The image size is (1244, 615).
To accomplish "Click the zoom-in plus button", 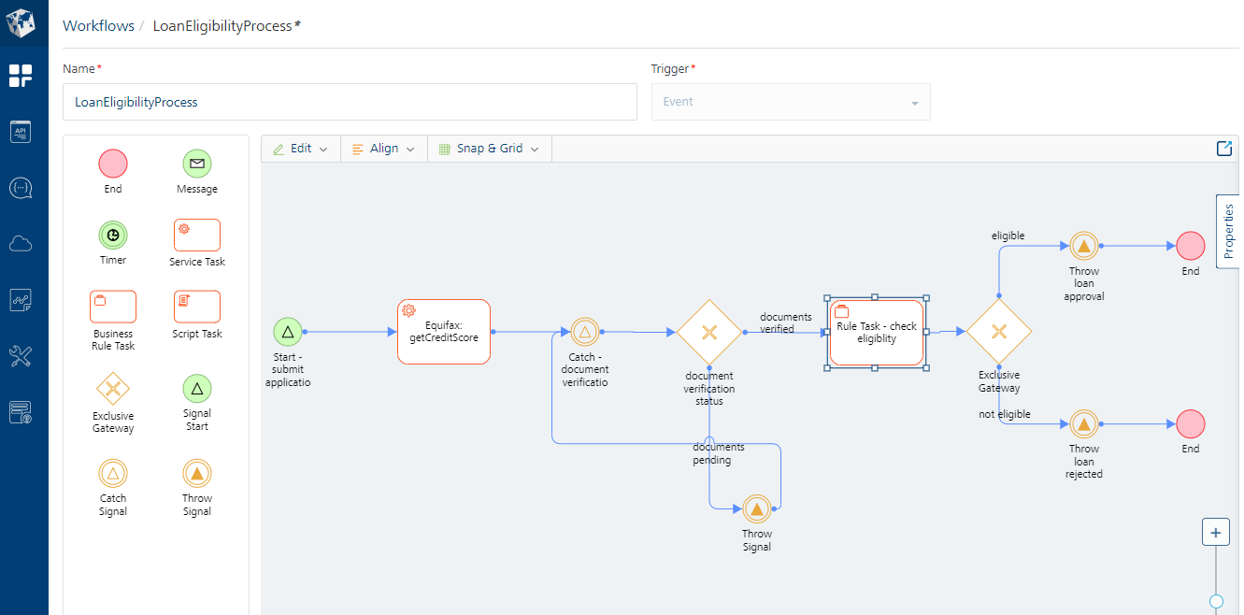I will tap(1215, 533).
